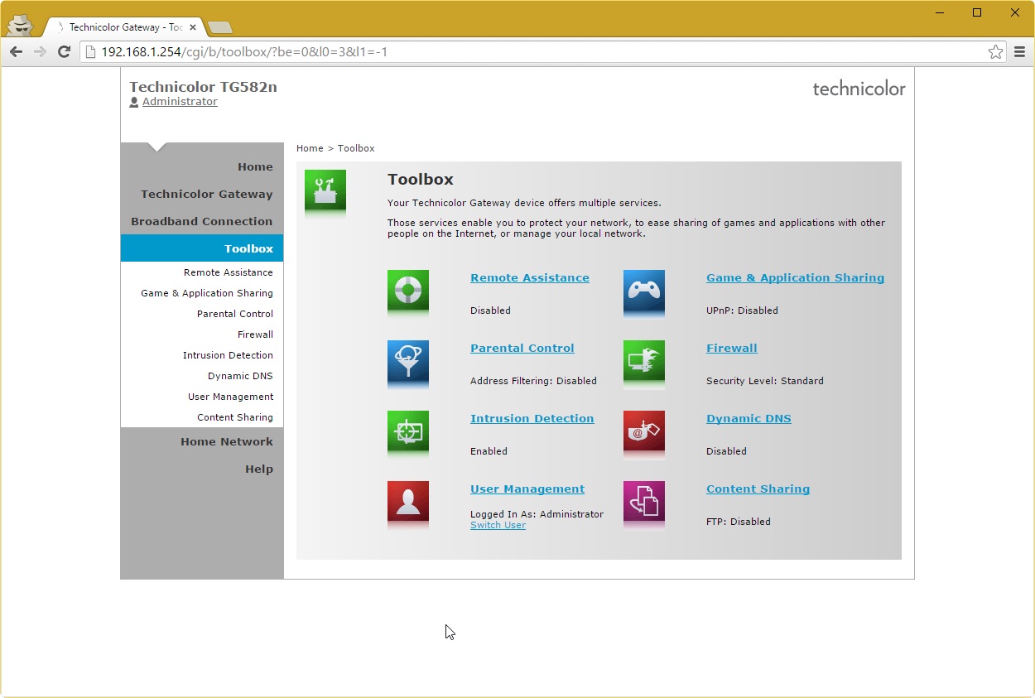Open the User Management heading link
Image resolution: width=1035 pixels, height=698 pixels.
[x=527, y=489]
